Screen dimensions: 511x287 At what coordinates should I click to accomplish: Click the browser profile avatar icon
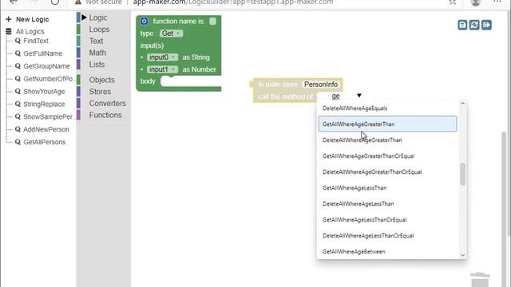pos(476,2)
